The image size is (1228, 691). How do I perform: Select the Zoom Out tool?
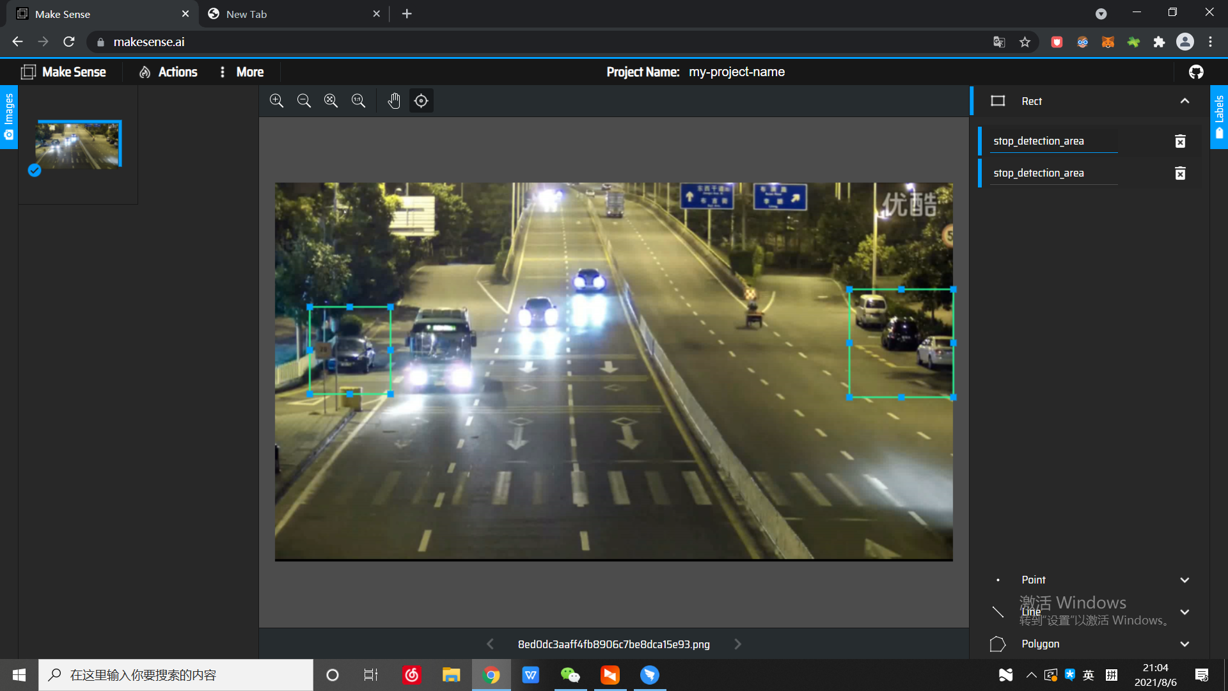(304, 100)
